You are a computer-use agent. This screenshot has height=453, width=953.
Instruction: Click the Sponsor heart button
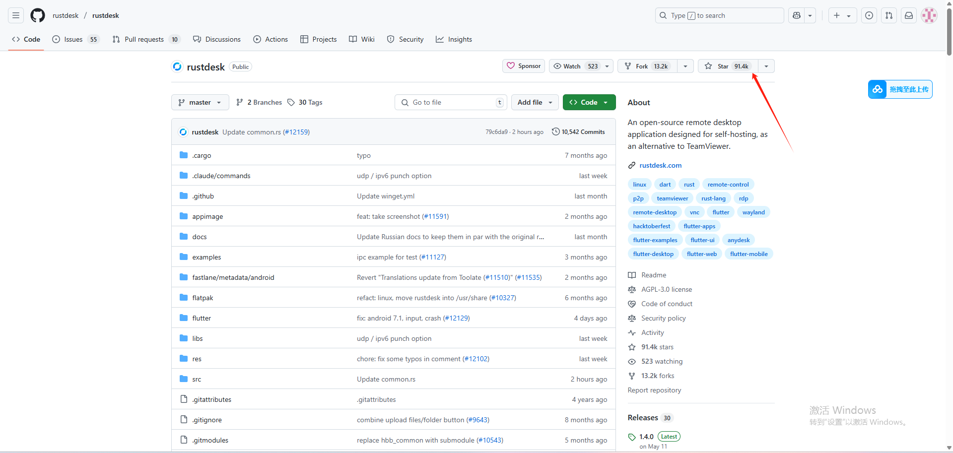pyautogui.click(x=524, y=66)
